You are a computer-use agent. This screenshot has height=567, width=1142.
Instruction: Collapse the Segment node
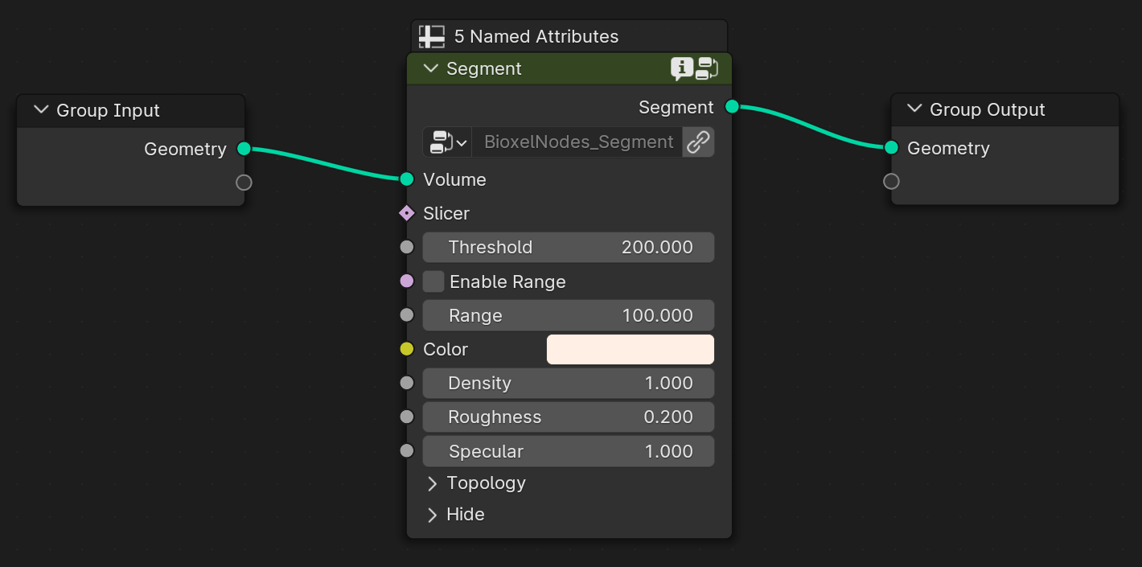[x=430, y=69]
